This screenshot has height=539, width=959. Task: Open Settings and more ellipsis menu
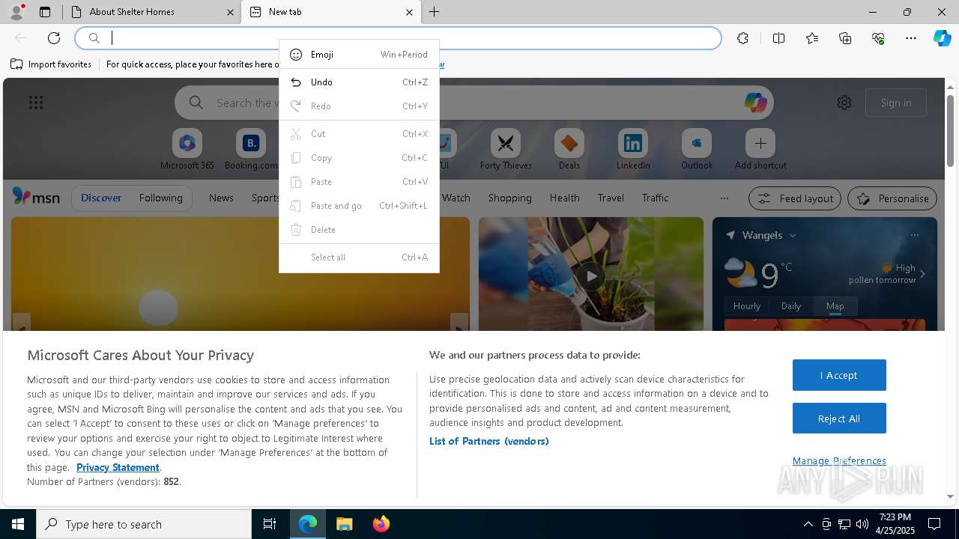point(911,38)
